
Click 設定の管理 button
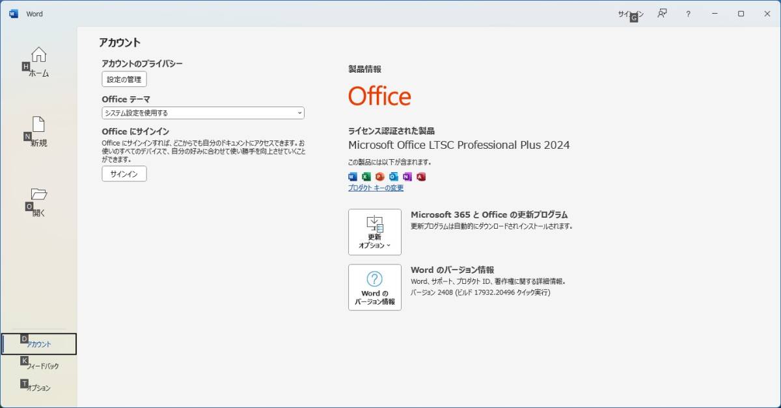(x=124, y=79)
